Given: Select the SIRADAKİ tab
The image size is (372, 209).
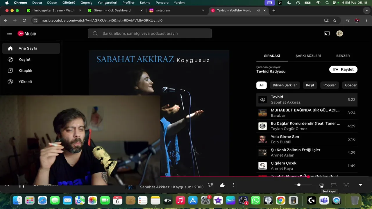Looking at the screenshot, I should click(x=272, y=56).
